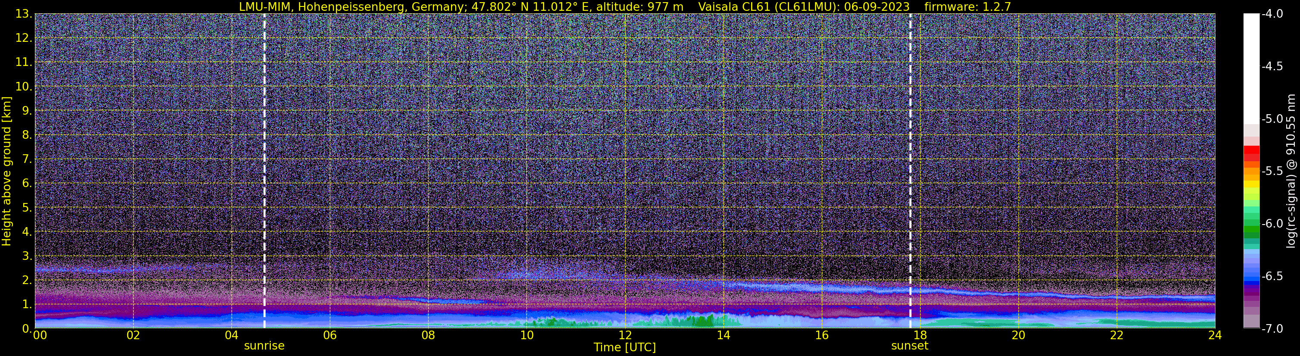Click the '-7.0' colorbar tick label
Screen dimensions: 1300x356
pos(1272,329)
